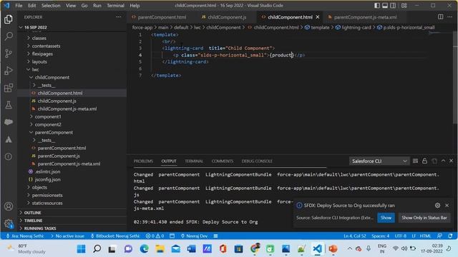Click the feedback icon in status bar
The width and height of the screenshot is (458, 257).
click(x=439, y=236)
